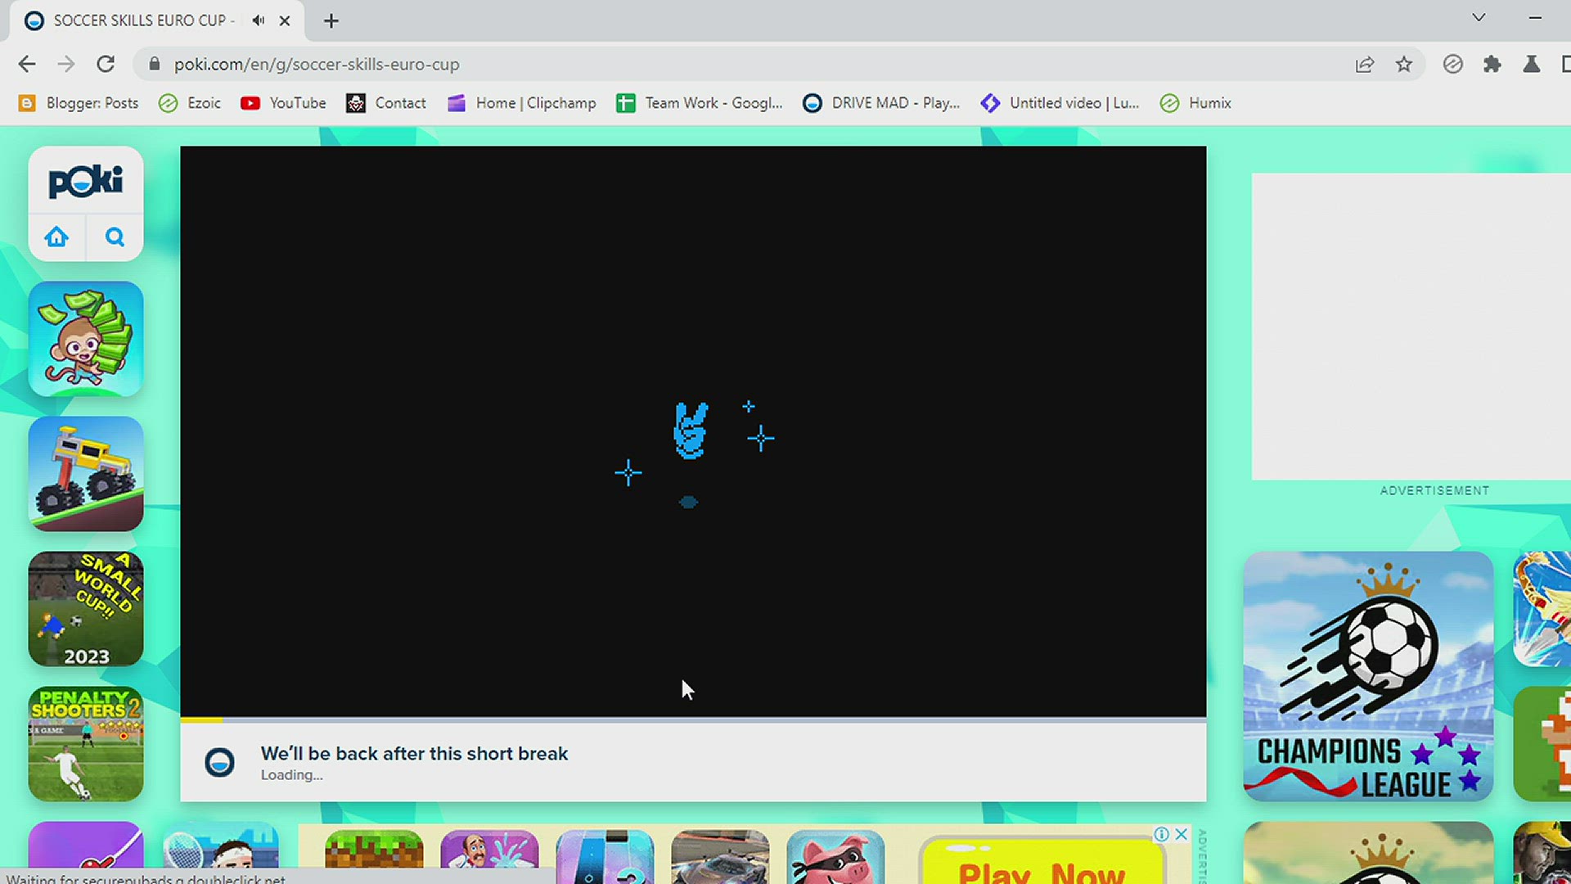This screenshot has height=884, width=1571.
Task: Open the Contact bookmark
Action: pyautogui.click(x=386, y=103)
